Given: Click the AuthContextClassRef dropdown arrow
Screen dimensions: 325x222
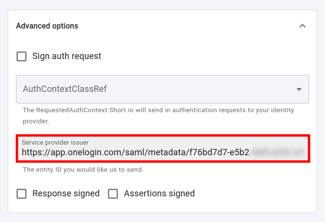Looking at the screenshot, I should click(299, 89).
